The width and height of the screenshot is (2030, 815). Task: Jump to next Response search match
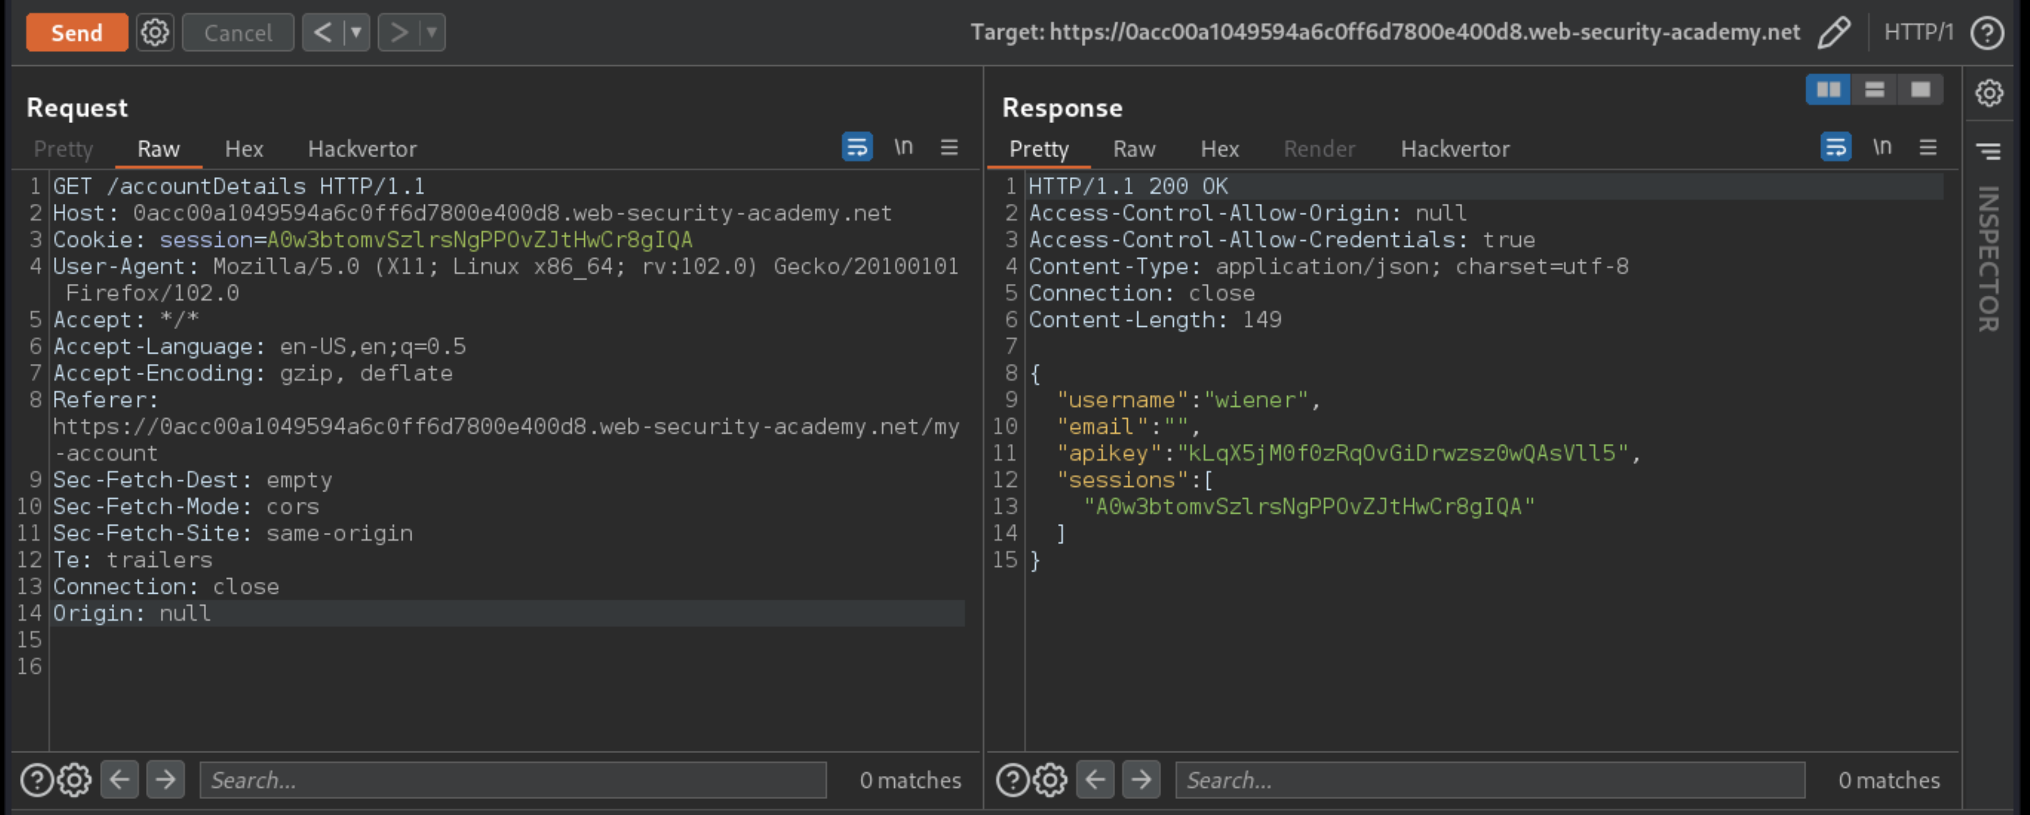(x=1141, y=780)
